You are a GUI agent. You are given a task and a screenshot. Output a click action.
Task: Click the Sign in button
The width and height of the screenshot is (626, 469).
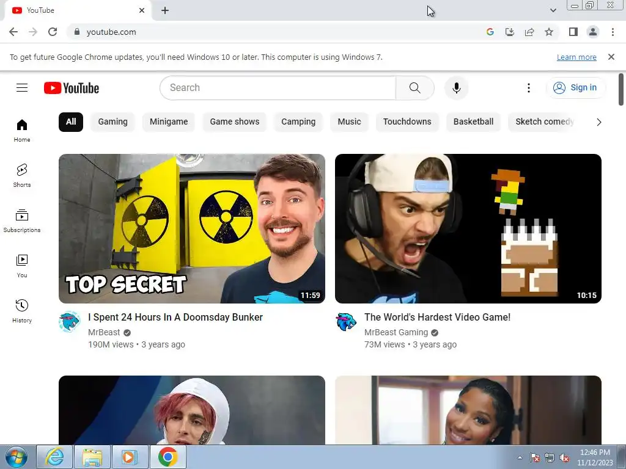click(x=576, y=88)
